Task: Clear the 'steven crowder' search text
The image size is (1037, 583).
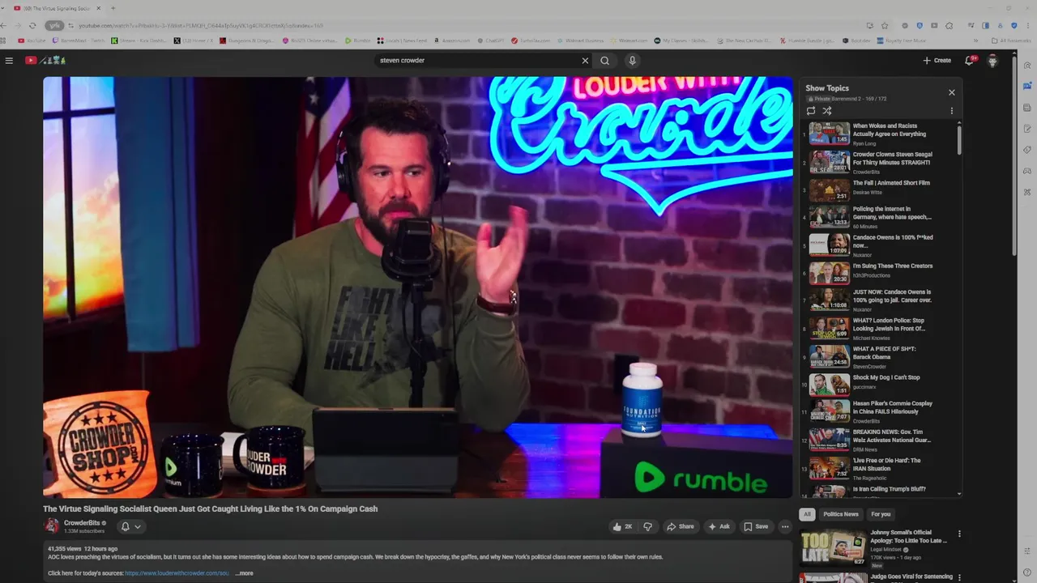Action: coord(585,60)
